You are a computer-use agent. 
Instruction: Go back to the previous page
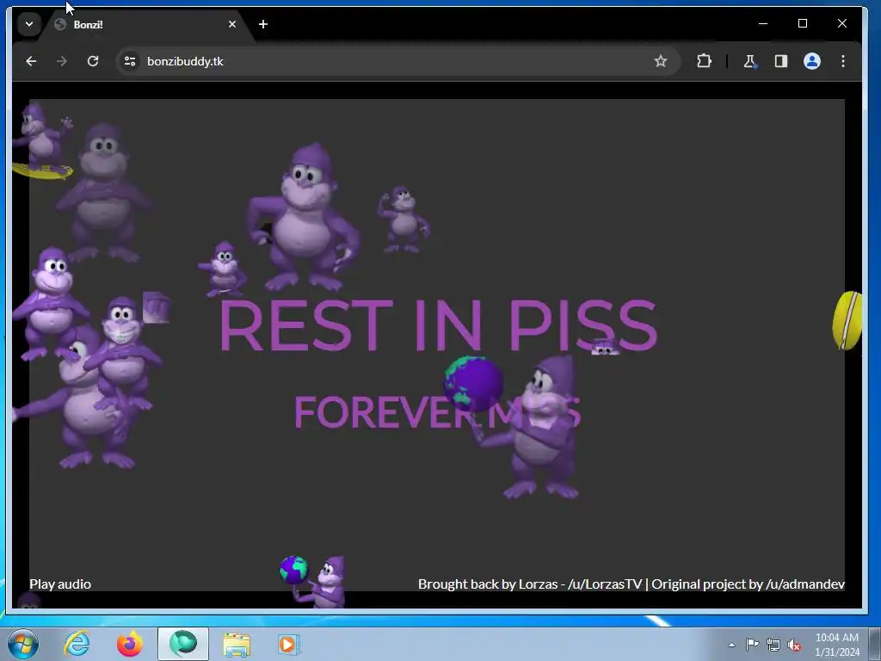31,61
